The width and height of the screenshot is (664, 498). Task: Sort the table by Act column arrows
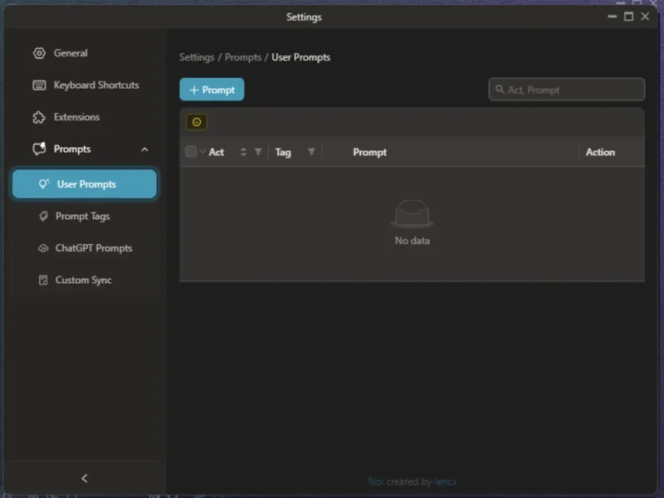pyautogui.click(x=243, y=152)
